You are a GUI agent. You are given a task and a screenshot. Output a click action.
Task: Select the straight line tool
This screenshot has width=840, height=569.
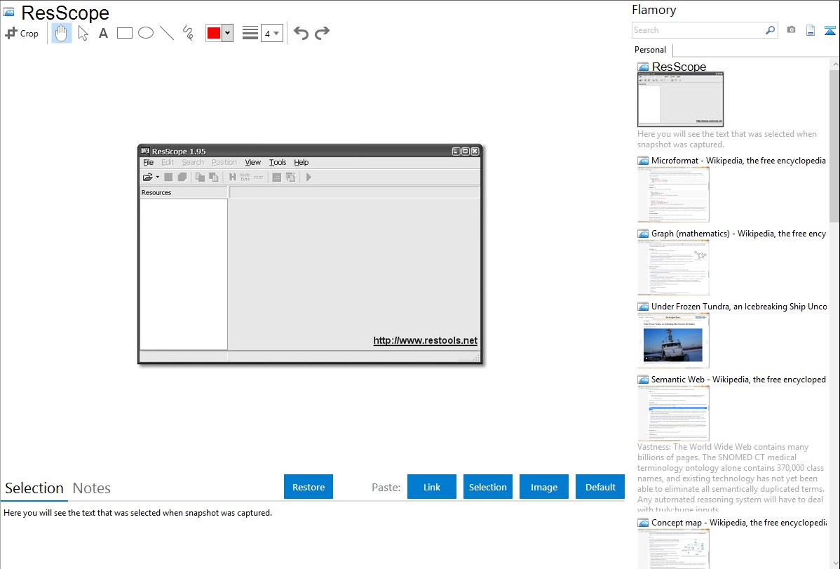tap(167, 33)
